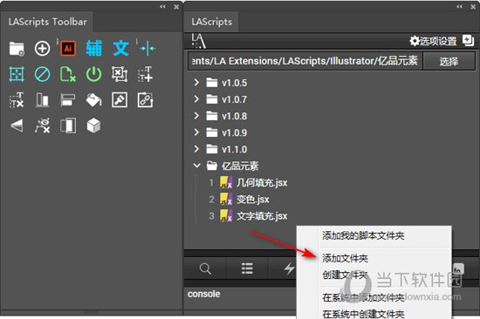Select 几何填充.jsx script

coord(262,182)
